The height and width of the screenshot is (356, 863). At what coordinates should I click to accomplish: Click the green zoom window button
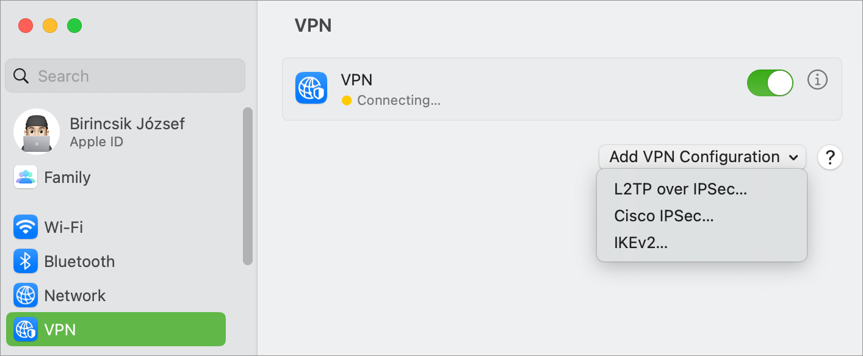click(74, 26)
